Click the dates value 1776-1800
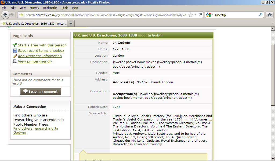This screenshot has height=161, width=275. [121, 49]
